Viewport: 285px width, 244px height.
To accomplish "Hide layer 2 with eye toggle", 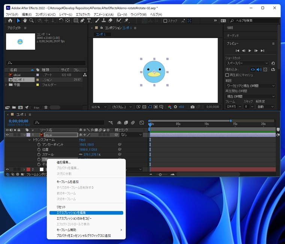I will (7, 169).
